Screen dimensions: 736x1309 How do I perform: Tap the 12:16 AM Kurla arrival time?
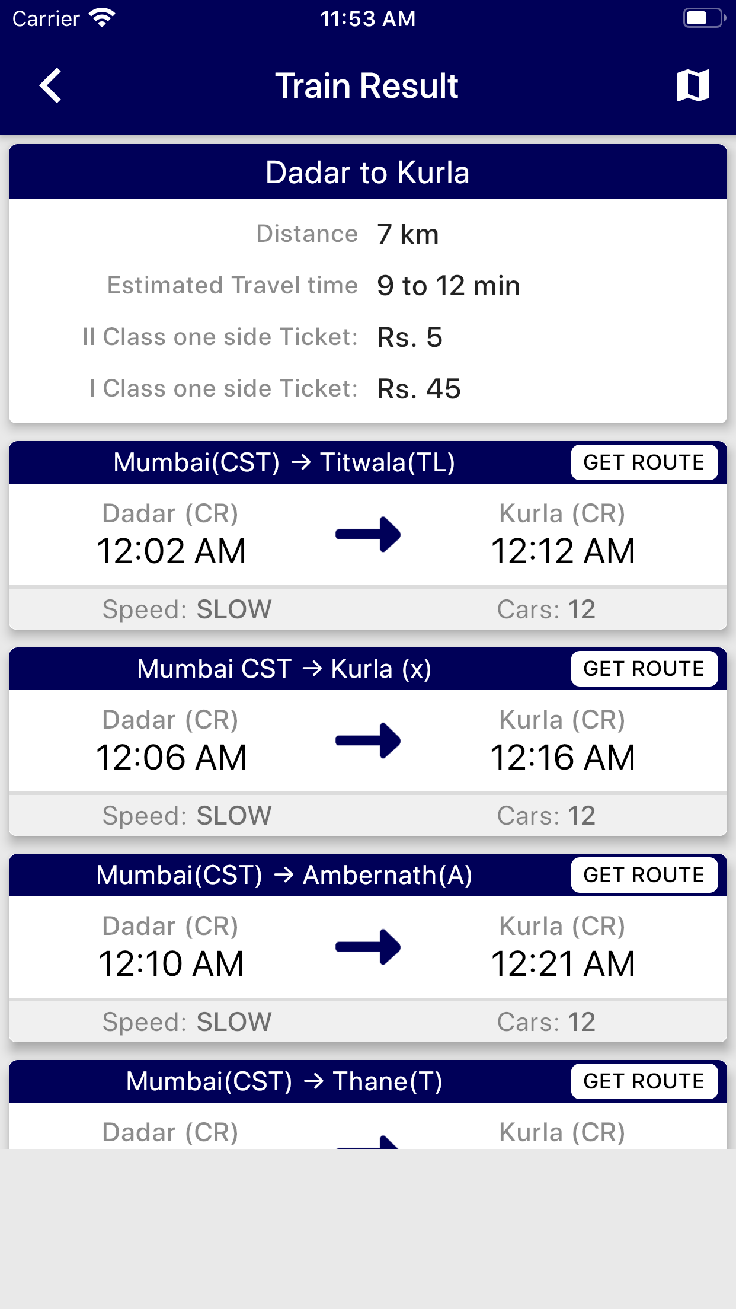pyautogui.click(x=562, y=757)
